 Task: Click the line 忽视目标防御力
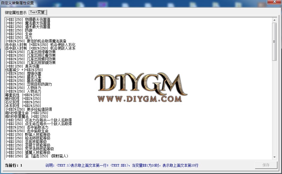(x=29, y=84)
